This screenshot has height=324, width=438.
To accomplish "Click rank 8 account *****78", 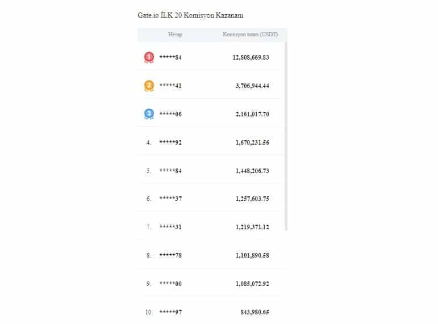I will pos(170,255).
